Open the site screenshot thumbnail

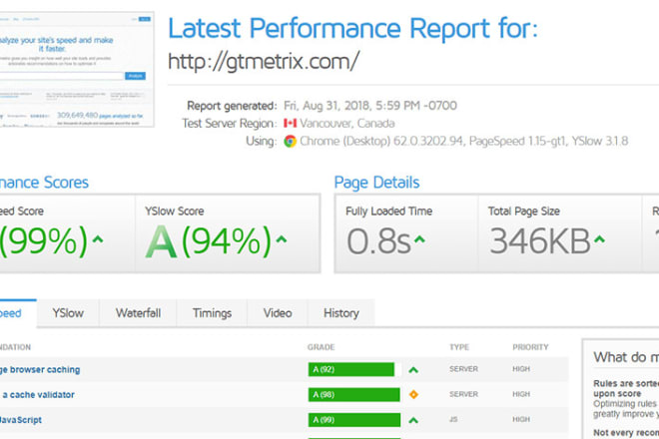77,69
